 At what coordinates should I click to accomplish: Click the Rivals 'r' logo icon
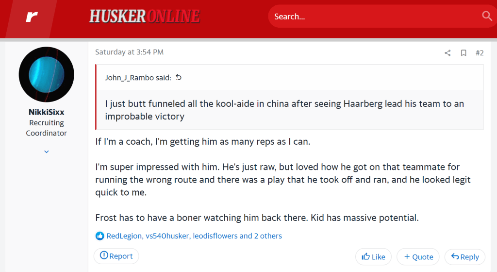click(32, 17)
